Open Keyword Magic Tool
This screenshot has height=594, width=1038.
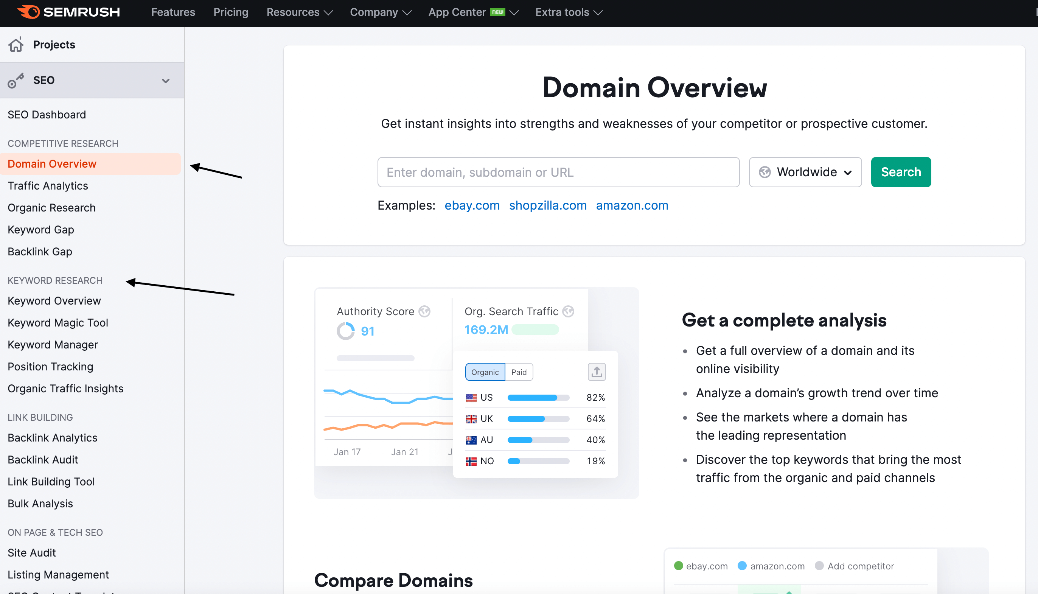tap(58, 323)
